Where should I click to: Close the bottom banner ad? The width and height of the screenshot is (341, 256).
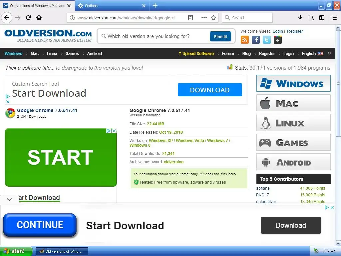tap(332, 207)
